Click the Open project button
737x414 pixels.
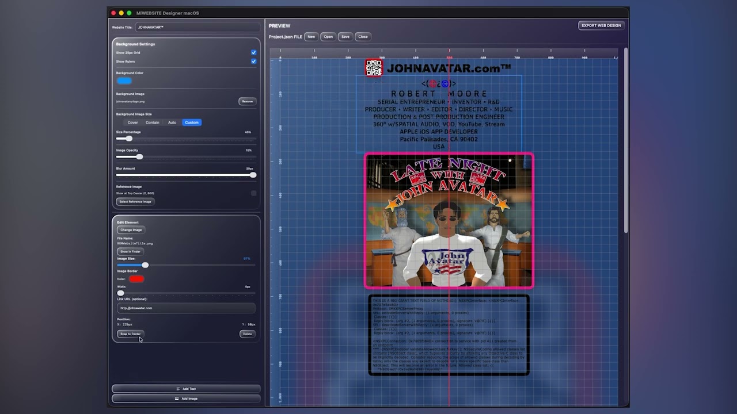(x=328, y=37)
